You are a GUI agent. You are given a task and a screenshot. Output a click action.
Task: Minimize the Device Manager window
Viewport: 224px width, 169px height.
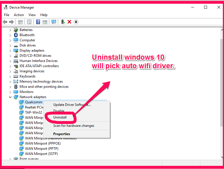(193, 7)
